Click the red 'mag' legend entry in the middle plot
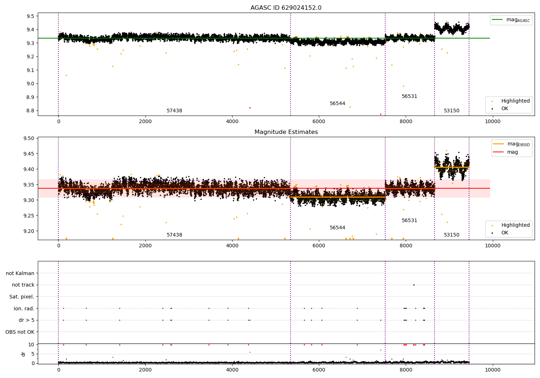This screenshot has width=540, height=378. [506, 152]
